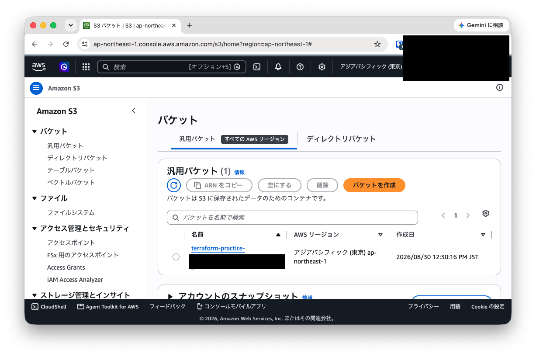Click the フィードバック footer link
536x357 pixels.
coord(168,307)
